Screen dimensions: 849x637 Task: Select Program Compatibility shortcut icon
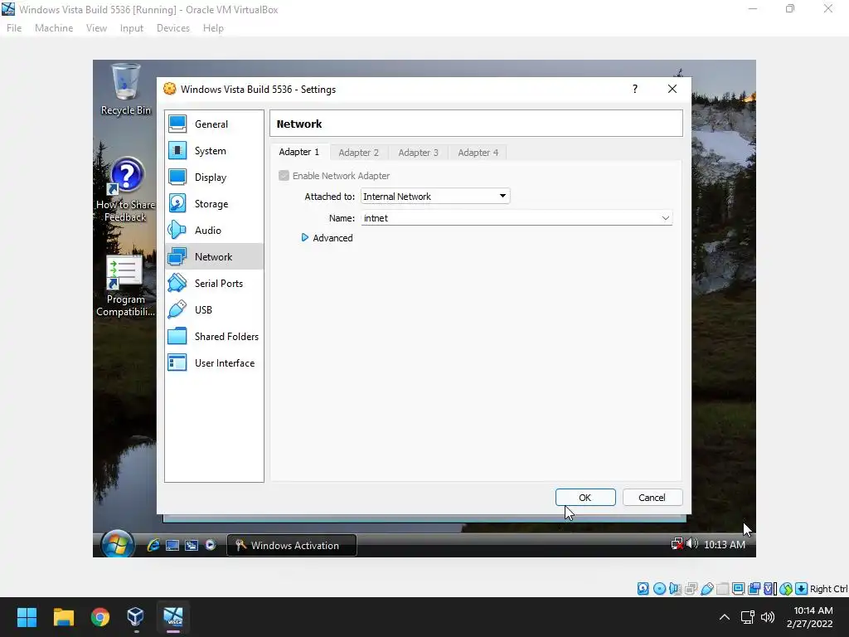pos(126,286)
